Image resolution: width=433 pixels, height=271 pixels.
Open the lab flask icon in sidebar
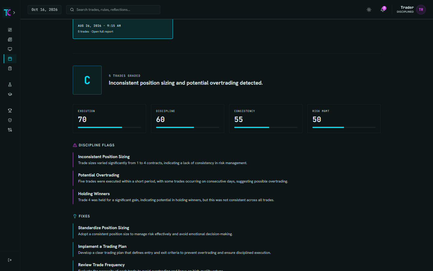(10, 85)
